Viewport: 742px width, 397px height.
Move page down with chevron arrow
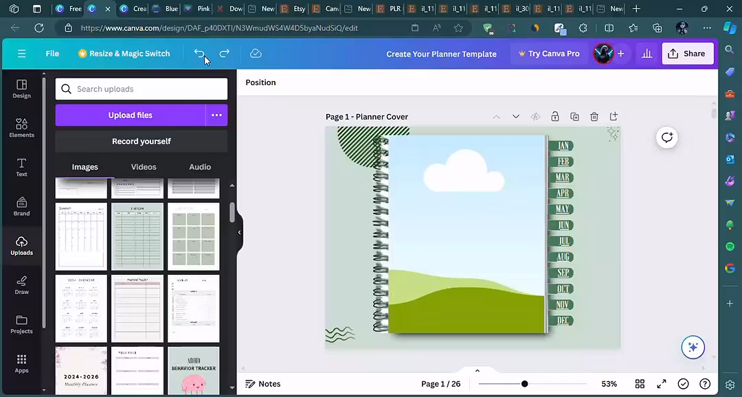coord(516,117)
